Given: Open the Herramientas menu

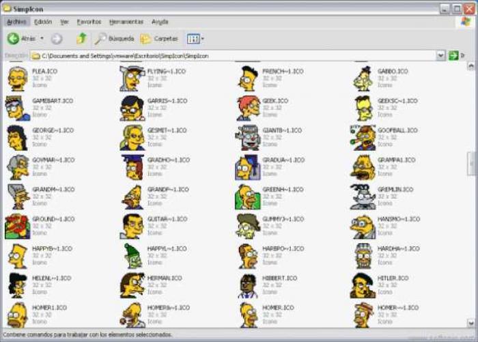Looking at the screenshot, I should point(126,22).
